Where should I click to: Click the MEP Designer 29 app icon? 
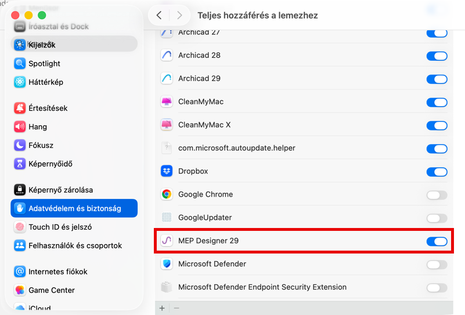167,241
